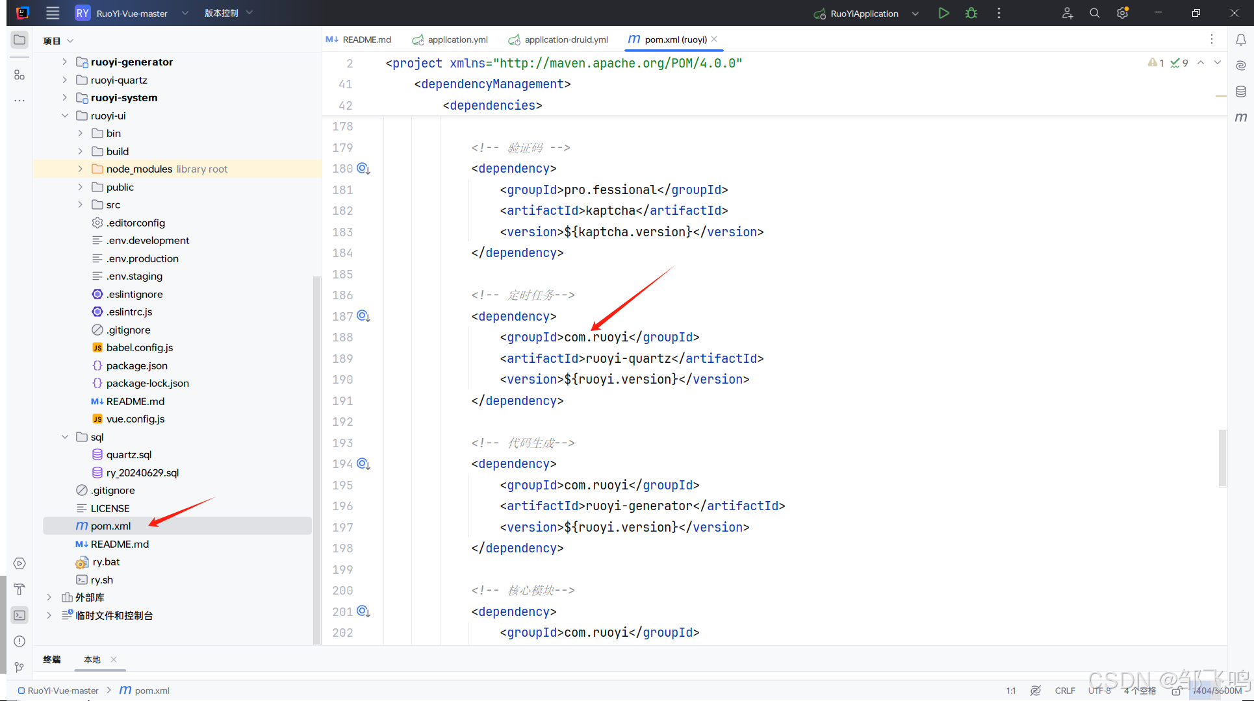Open the Maven tool window icon
1254x701 pixels.
(x=1241, y=117)
